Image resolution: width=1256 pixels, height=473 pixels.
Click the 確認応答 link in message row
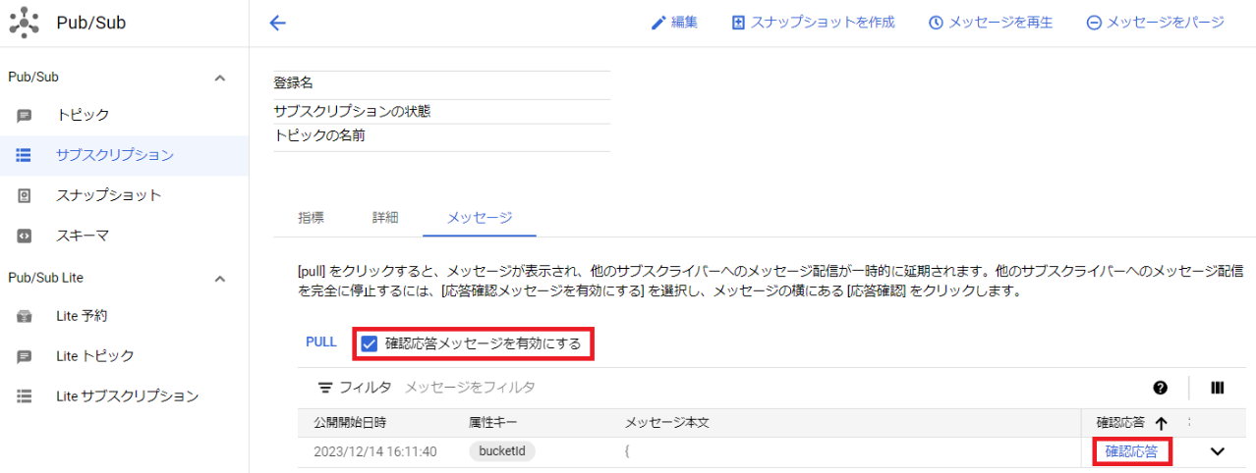click(x=1131, y=451)
